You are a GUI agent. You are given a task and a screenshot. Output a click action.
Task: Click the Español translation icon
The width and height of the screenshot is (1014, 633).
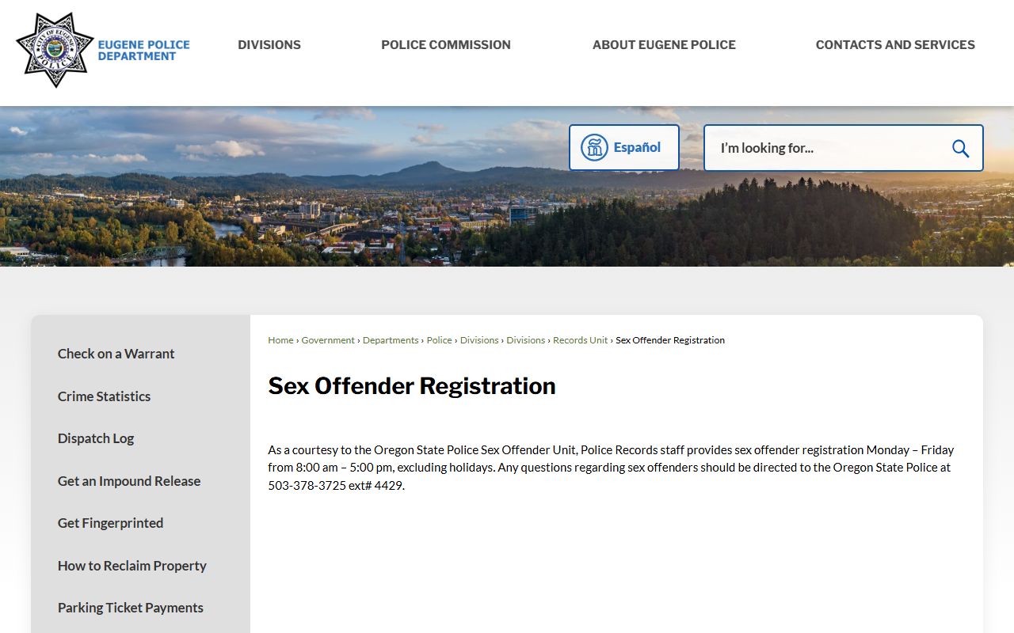click(x=594, y=147)
